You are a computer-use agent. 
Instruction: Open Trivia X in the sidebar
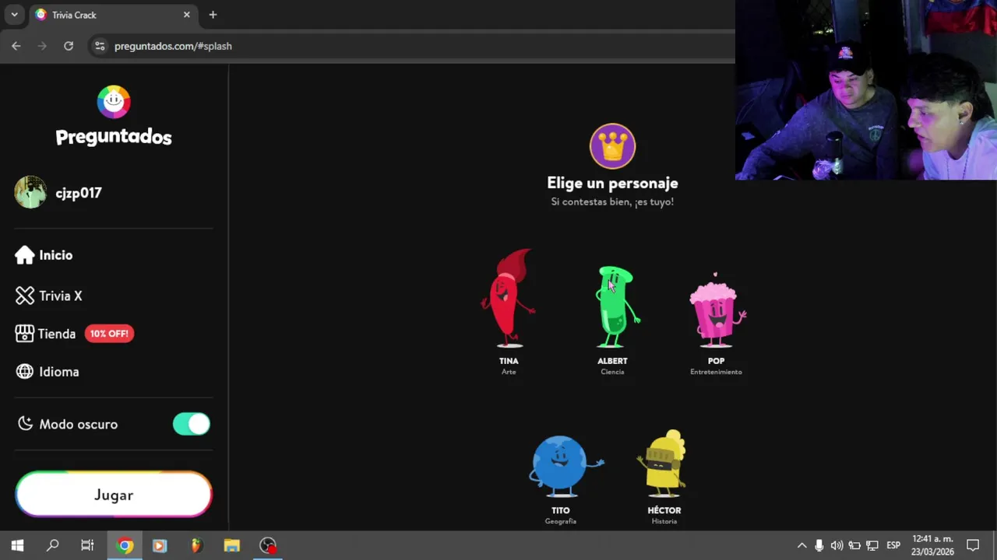click(x=49, y=296)
